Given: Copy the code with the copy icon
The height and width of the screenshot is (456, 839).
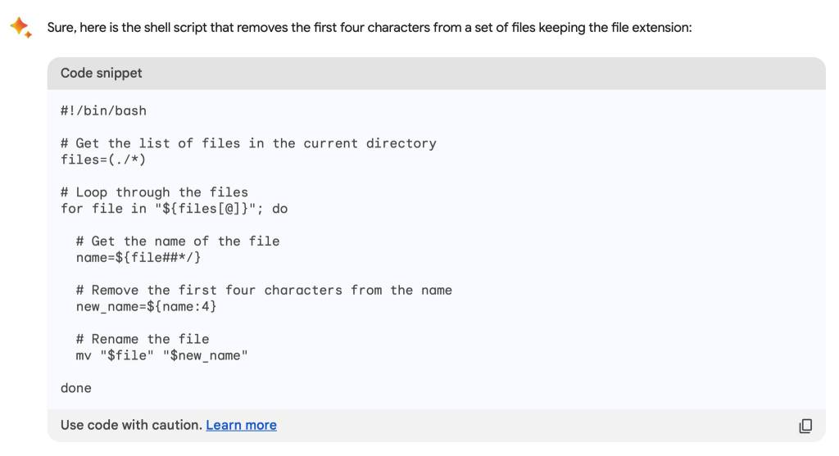Looking at the screenshot, I should click(x=805, y=426).
